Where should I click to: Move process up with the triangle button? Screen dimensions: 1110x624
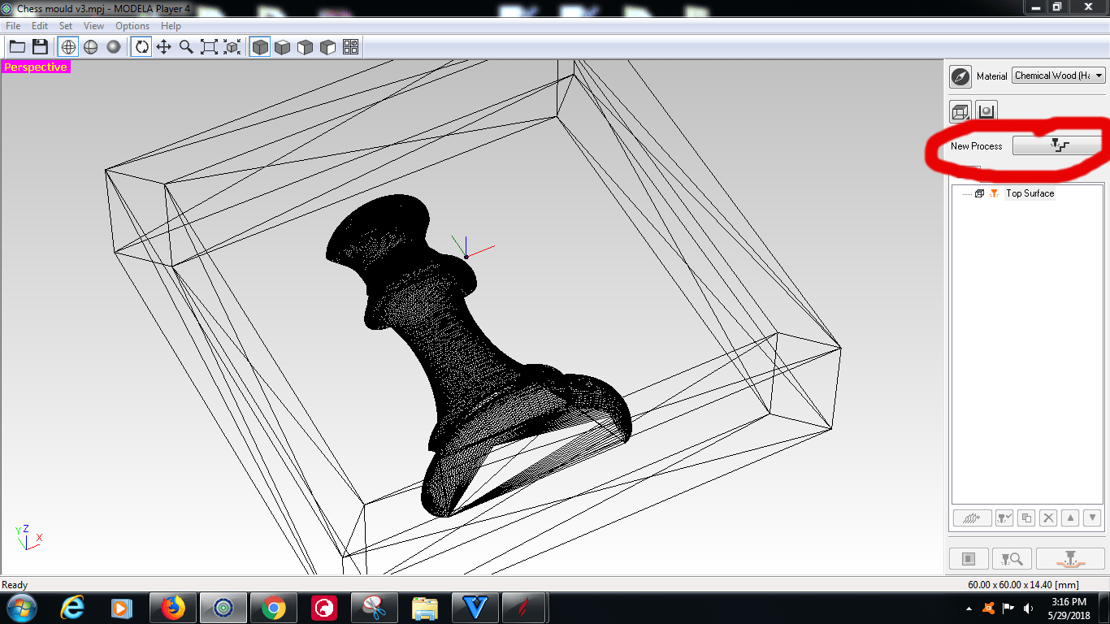point(1070,518)
